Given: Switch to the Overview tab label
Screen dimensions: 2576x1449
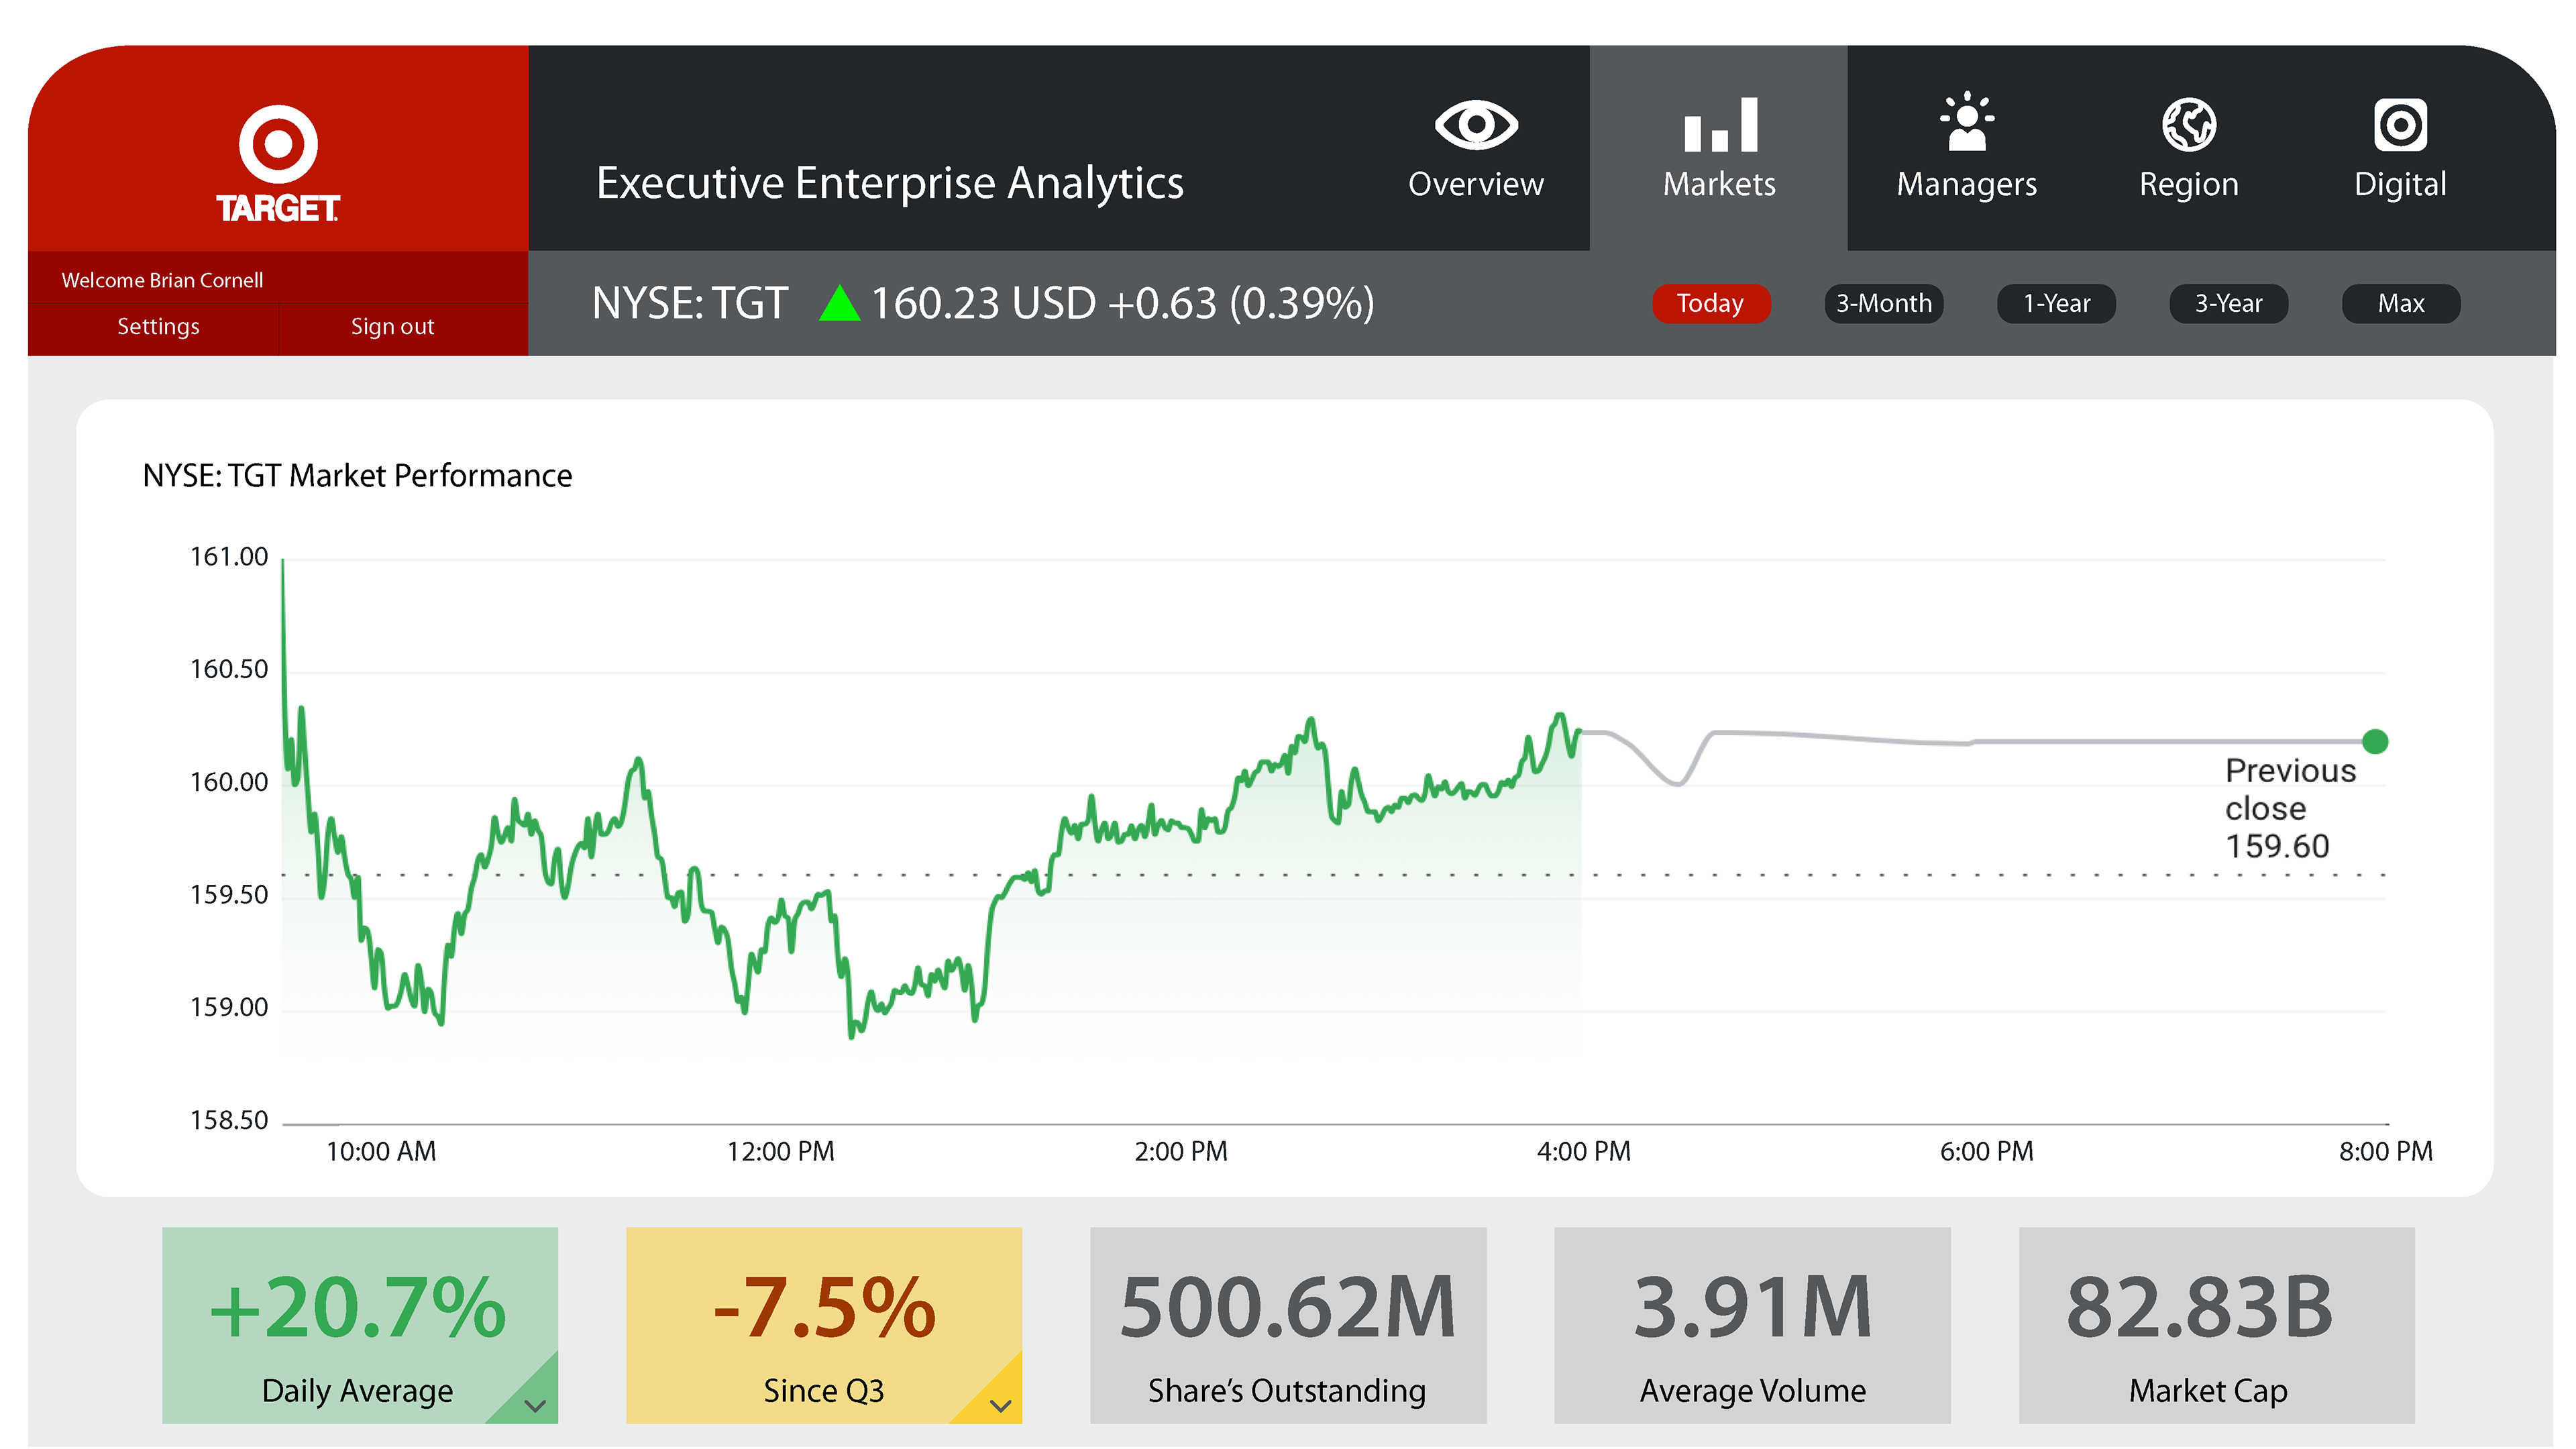Looking at the screenshot, I should coord(1476,184).
